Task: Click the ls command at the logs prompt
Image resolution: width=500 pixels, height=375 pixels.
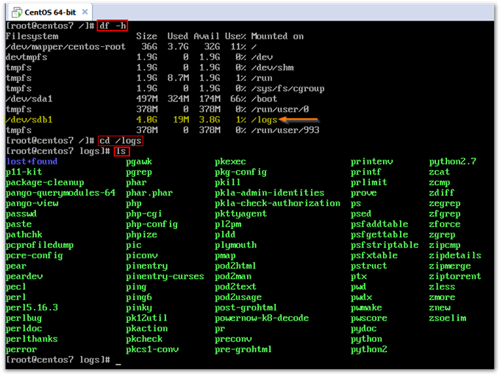Action: 121,151
